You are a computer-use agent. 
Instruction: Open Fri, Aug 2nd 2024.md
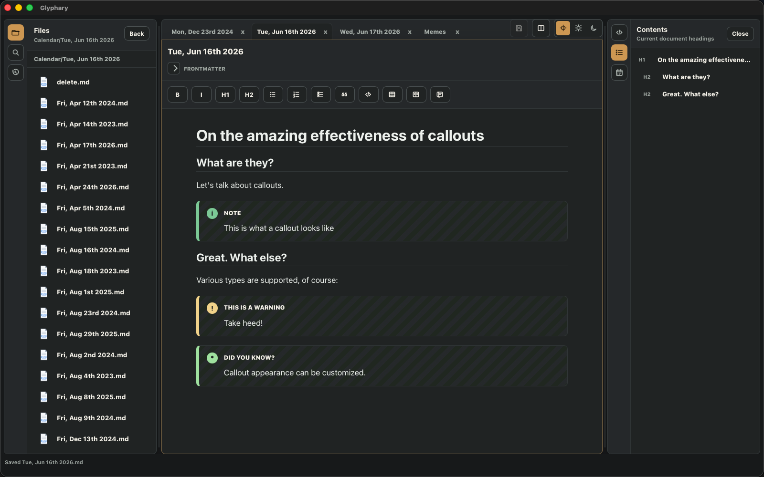[x=92, y=355]
